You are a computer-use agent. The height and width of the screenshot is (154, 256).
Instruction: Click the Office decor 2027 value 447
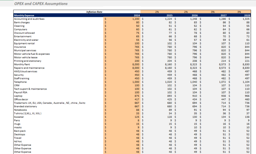[223, 99]
